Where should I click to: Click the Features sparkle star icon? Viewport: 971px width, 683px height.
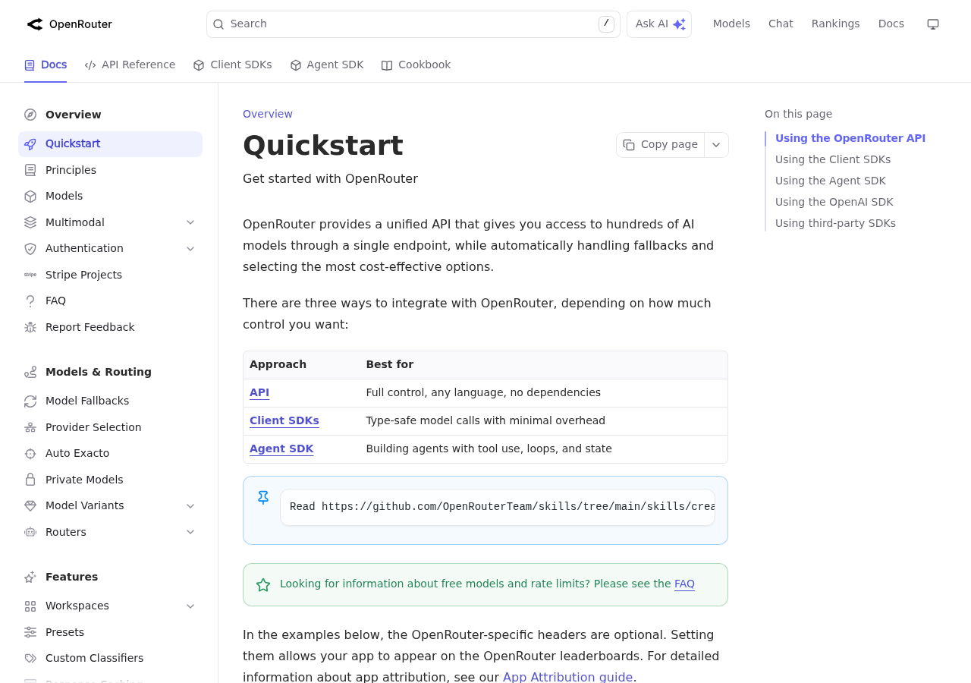tap(30, 577)
